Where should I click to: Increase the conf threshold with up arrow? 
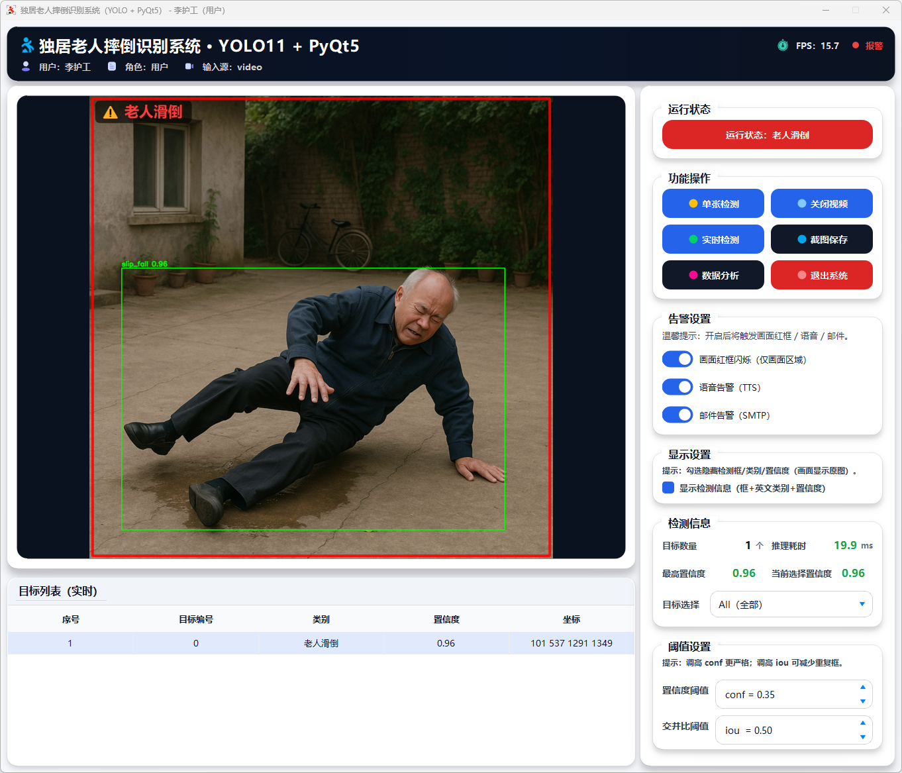pyautogui.click(x=862, y=687)
